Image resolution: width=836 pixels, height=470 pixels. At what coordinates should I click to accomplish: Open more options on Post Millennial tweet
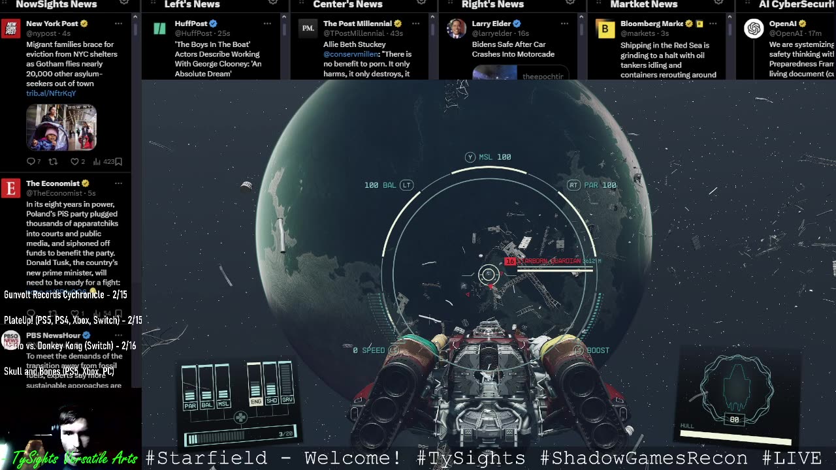pyautogui.click(x=415, y=23)
